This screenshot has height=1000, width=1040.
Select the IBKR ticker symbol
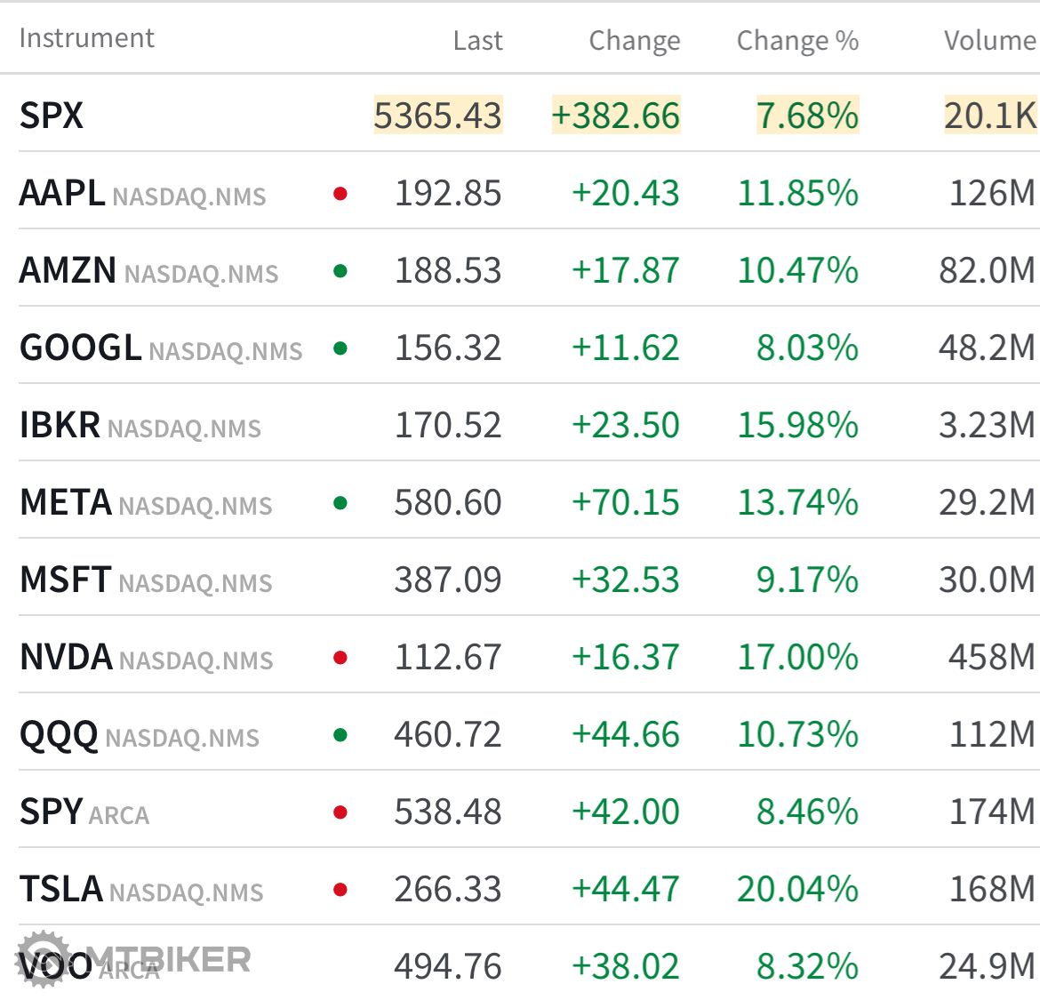click(x=60, y=426)
